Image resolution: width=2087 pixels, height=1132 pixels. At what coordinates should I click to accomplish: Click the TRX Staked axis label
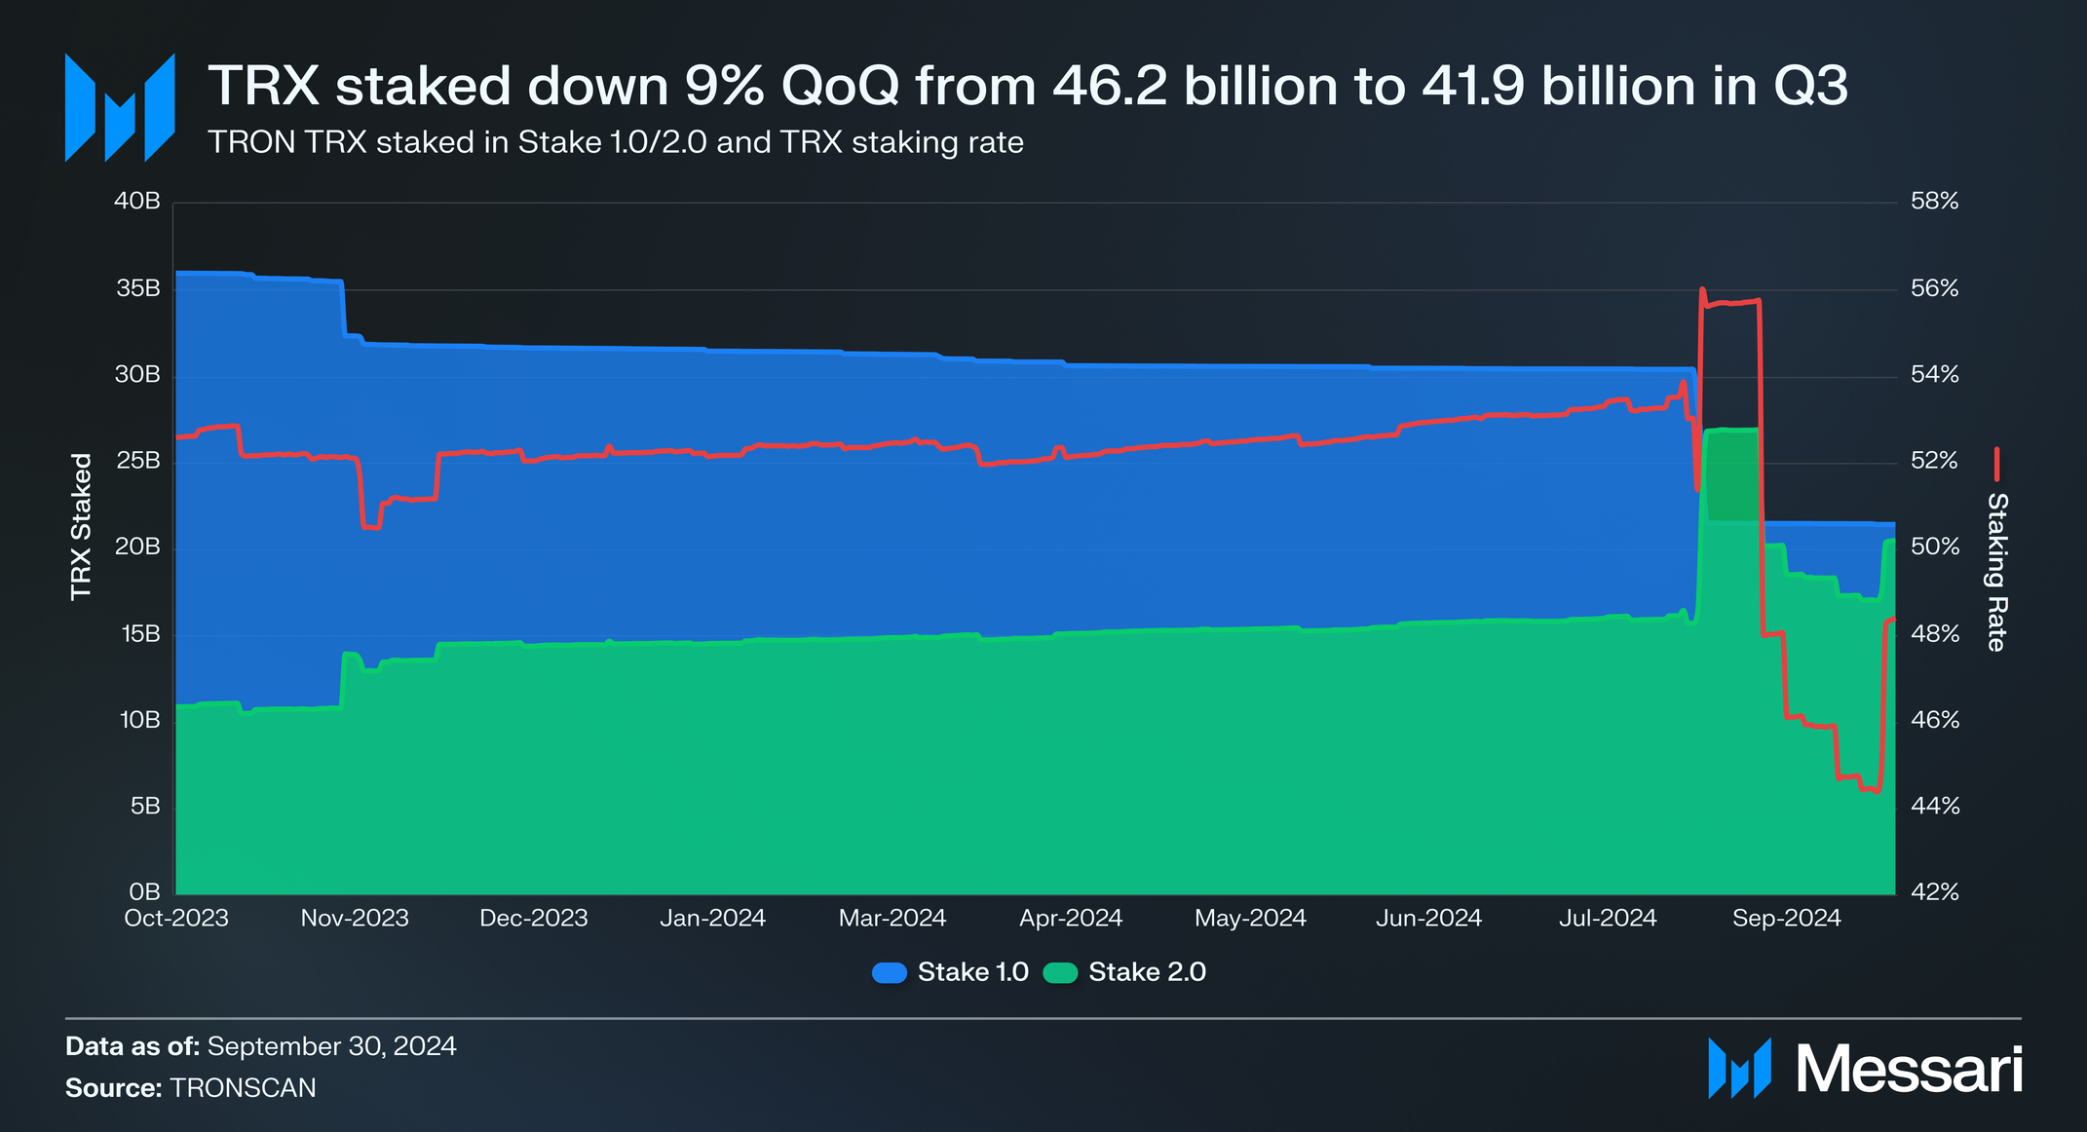(81, 526)
